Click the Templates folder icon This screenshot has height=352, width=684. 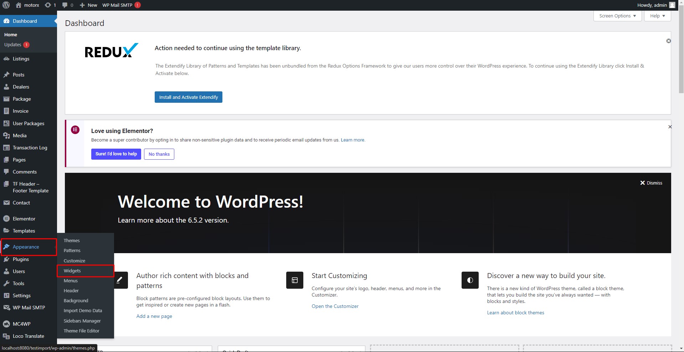coord(6,231)
